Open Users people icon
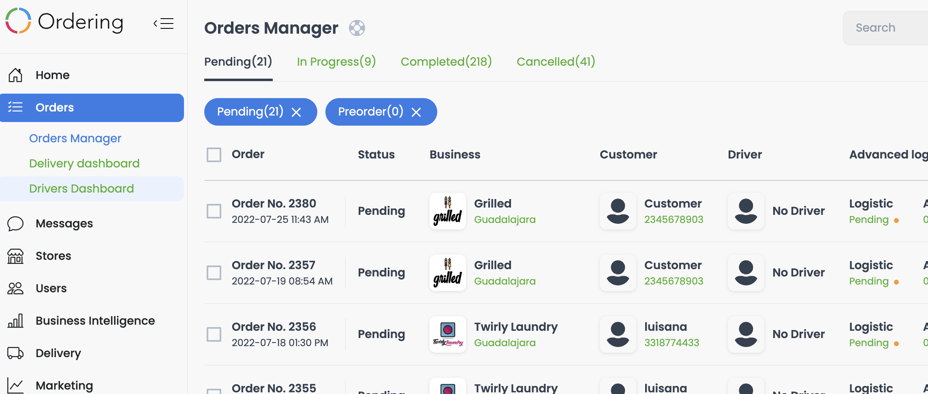The image size is (928, 394). [x=15, y=288]
